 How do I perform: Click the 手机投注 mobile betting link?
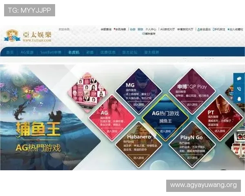219,29
